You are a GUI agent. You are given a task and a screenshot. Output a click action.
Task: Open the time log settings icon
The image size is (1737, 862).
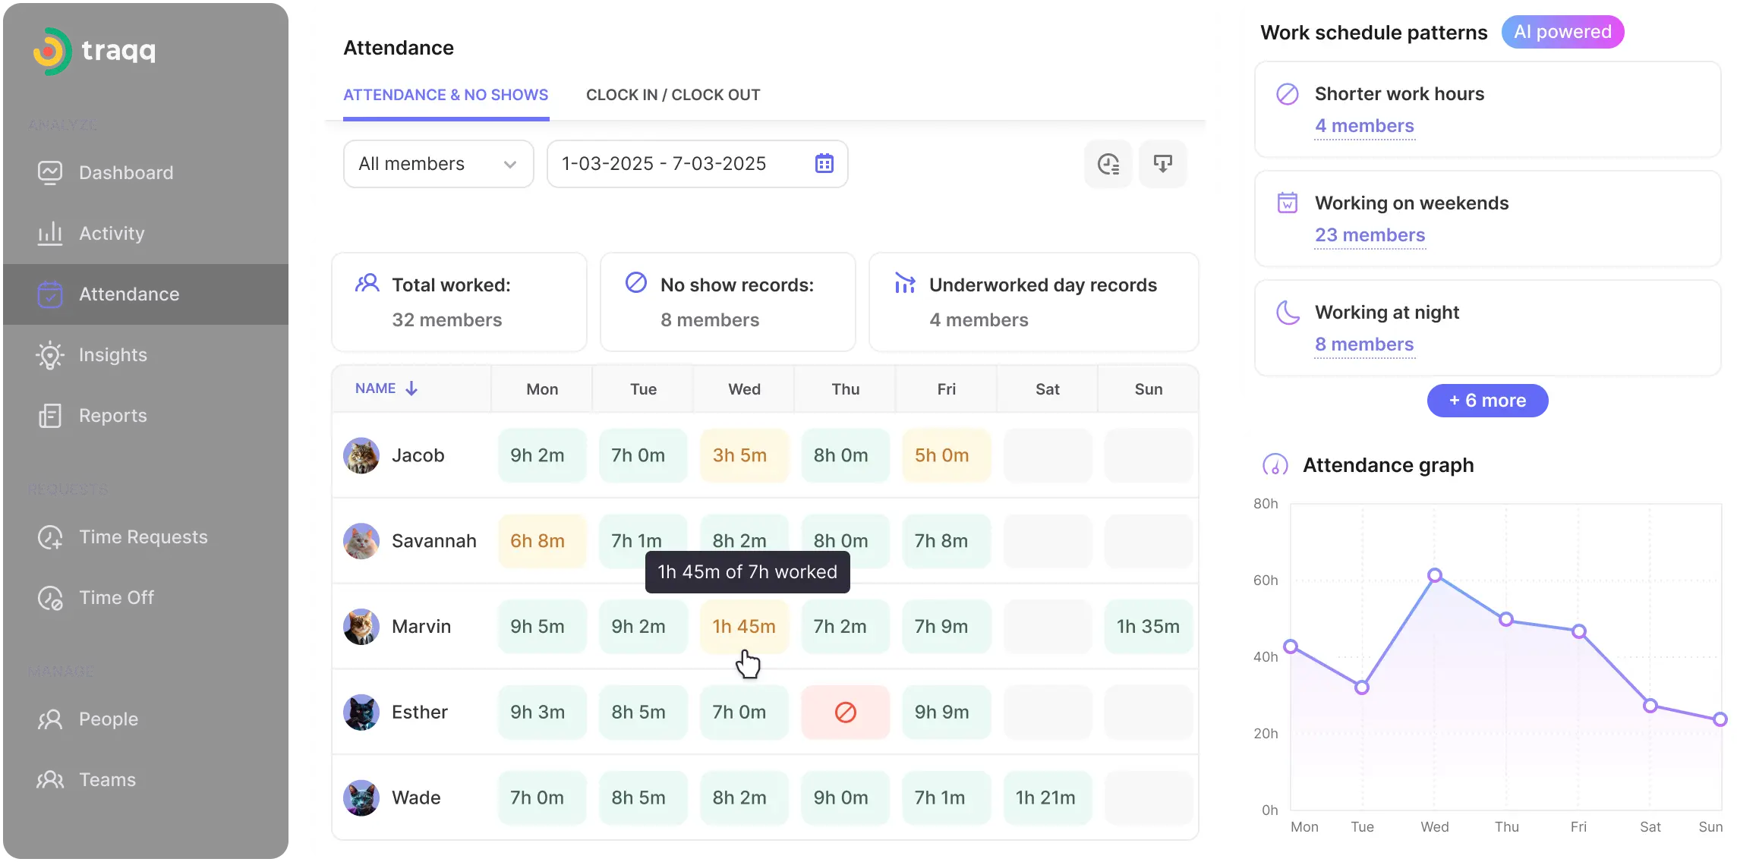(x=1108, y=164)
